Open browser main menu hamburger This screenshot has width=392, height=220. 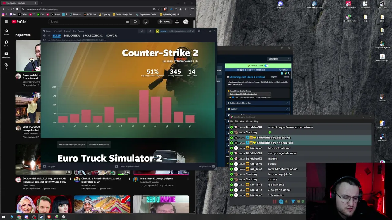192,9
